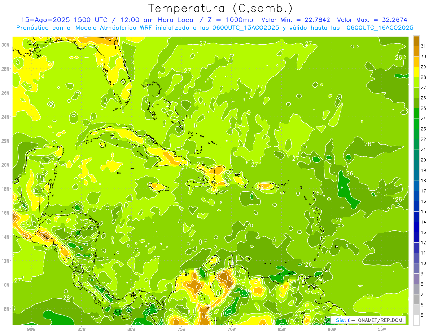Screen dimensions: 433x334
Task: Click the green swatch between 23 and 24
Action: point(416,124)
